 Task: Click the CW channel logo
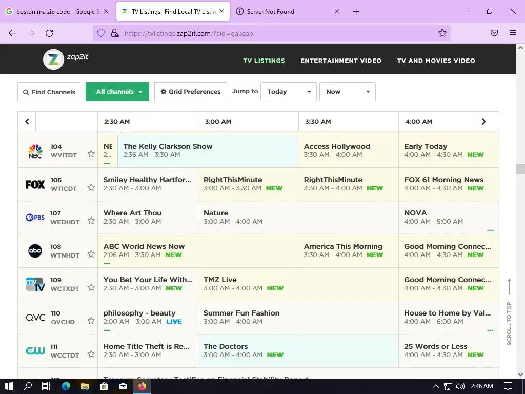[35, 351]
